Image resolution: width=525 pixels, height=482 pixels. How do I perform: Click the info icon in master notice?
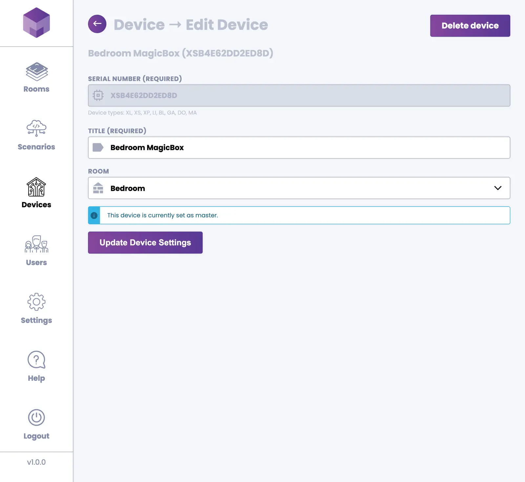click(x=94, y=215)
